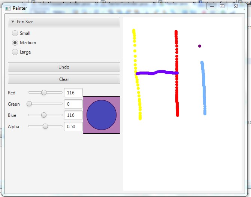The width and height of the screenshot is (251, 197).
Task: Close the Painter window
Action: click(236, 7)
